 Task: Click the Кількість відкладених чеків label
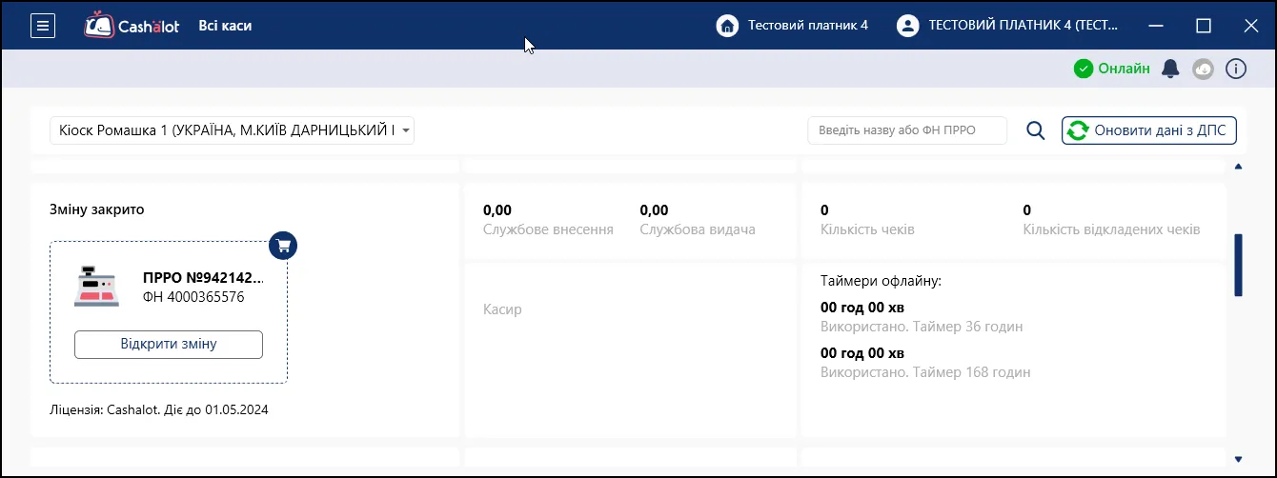pos(1111,229)
